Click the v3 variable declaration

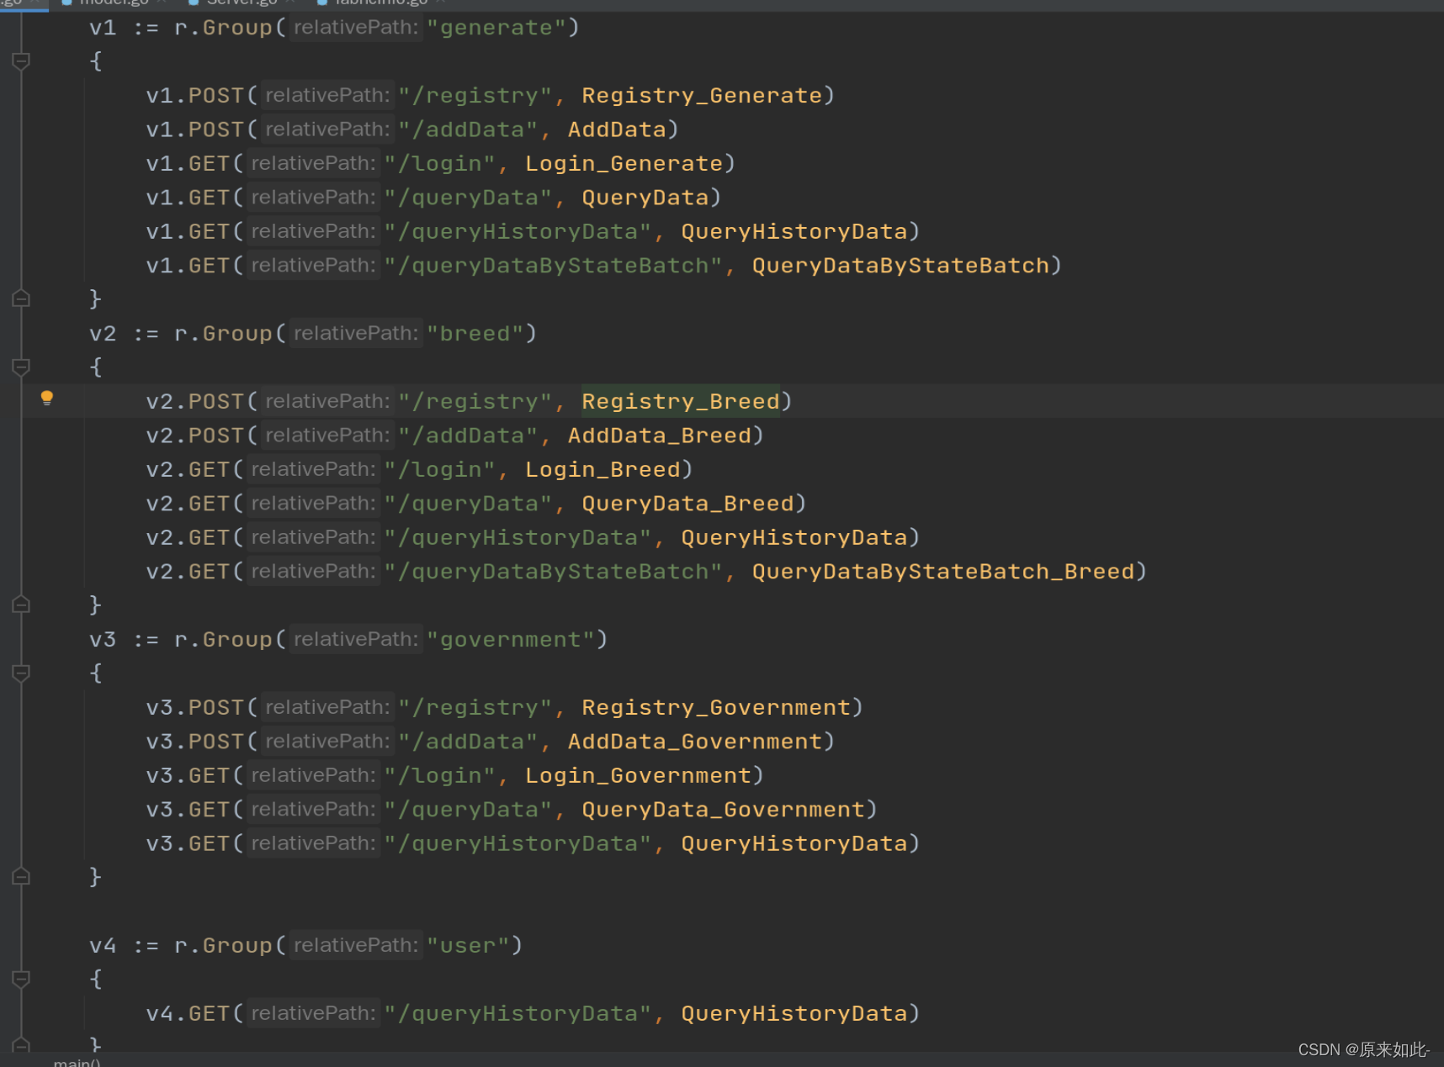pos(103,640)
